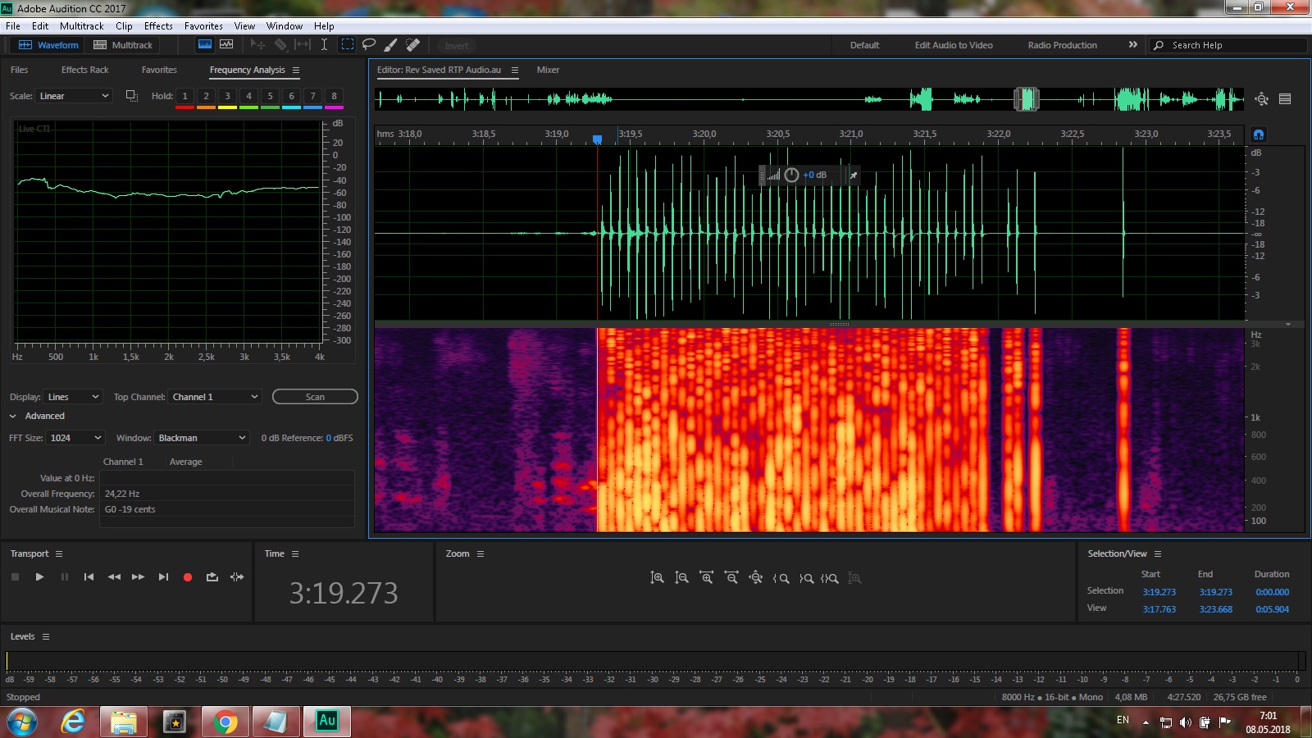The height and width of the screenshot is (738, 1312).
Task: Select the Lasso Selection tool
Action: [x=369, y=45]
